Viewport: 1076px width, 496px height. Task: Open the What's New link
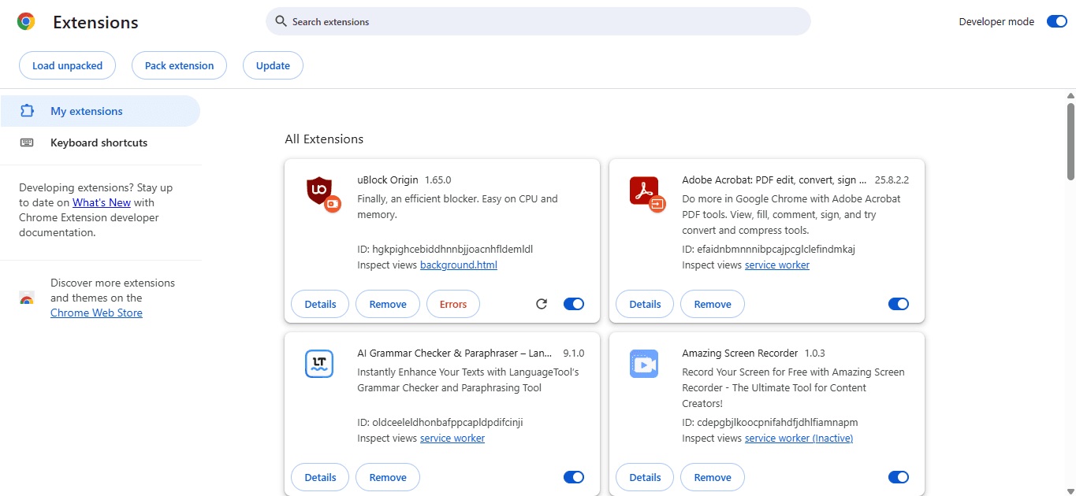[x=102, y=202]
